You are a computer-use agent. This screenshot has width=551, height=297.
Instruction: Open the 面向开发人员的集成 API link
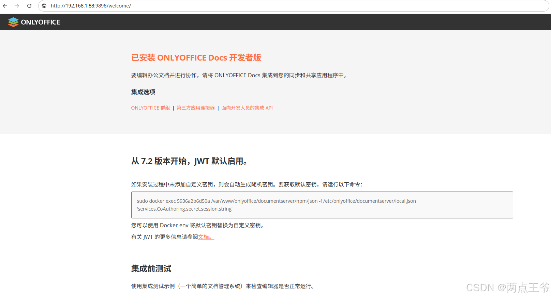[247, 108]
